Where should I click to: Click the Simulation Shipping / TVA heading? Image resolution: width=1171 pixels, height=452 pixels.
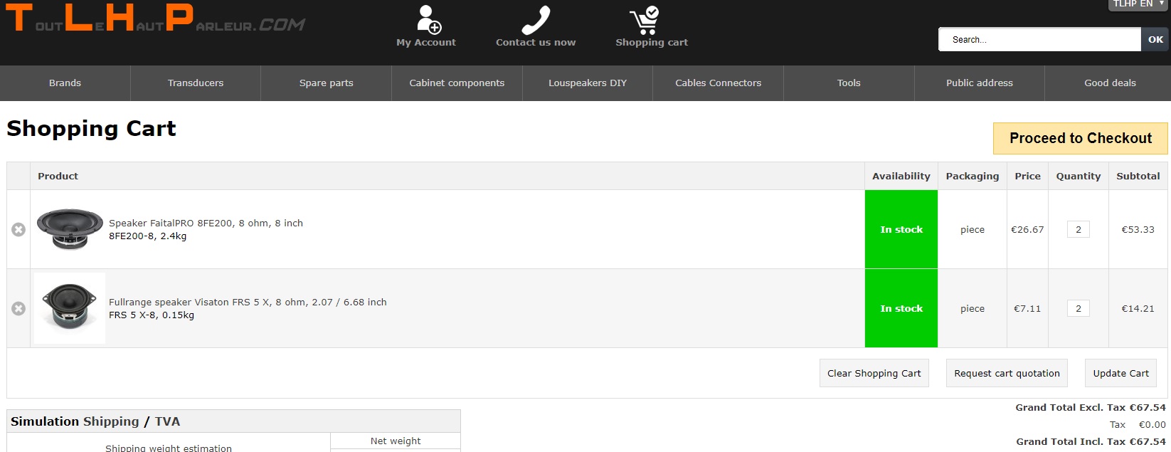click(95, 421)
